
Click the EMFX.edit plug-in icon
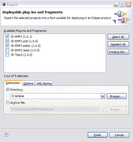pos(13,41)
